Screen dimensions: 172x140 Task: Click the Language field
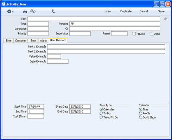[38, 28]
